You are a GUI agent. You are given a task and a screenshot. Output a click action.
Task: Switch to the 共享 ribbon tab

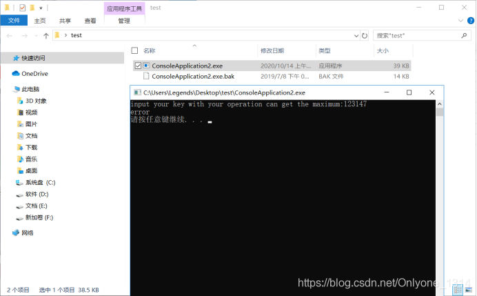click(x=65, y=21)
